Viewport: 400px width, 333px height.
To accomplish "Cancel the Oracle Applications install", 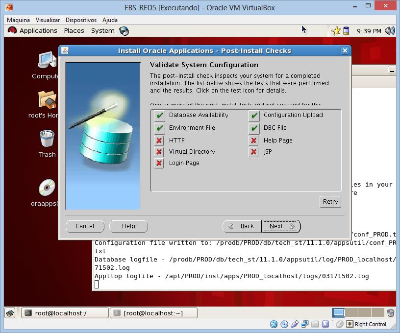I will 85,226.
